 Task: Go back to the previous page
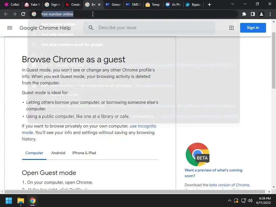pyautogui.click(x=6, y=14)
